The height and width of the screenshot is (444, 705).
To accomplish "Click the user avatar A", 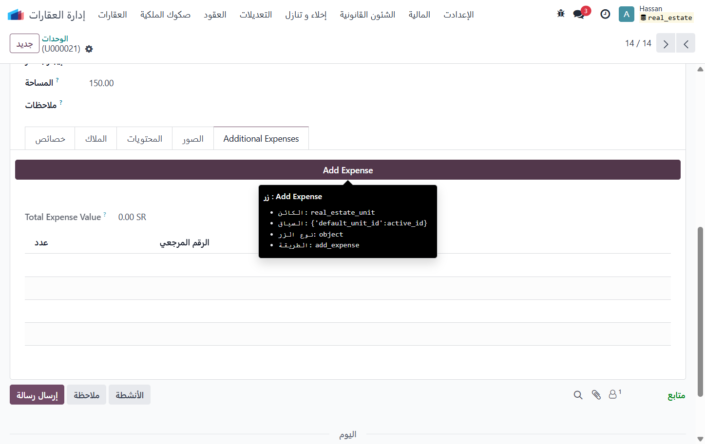I will 626,14.
